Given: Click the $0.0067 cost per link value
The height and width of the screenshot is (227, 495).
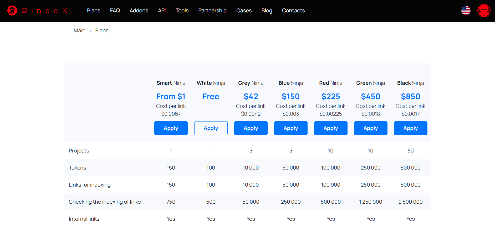Looking at the screenshot, I should [x=171, y=114].
